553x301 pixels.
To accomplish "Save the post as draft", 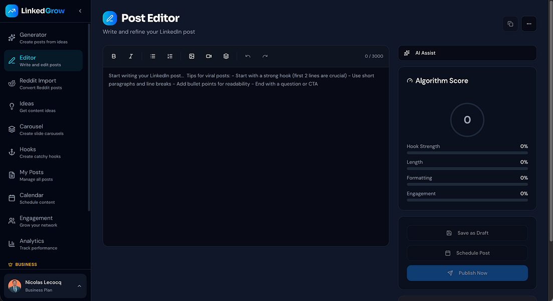I will pyautogui.click(x=467, y=233).
